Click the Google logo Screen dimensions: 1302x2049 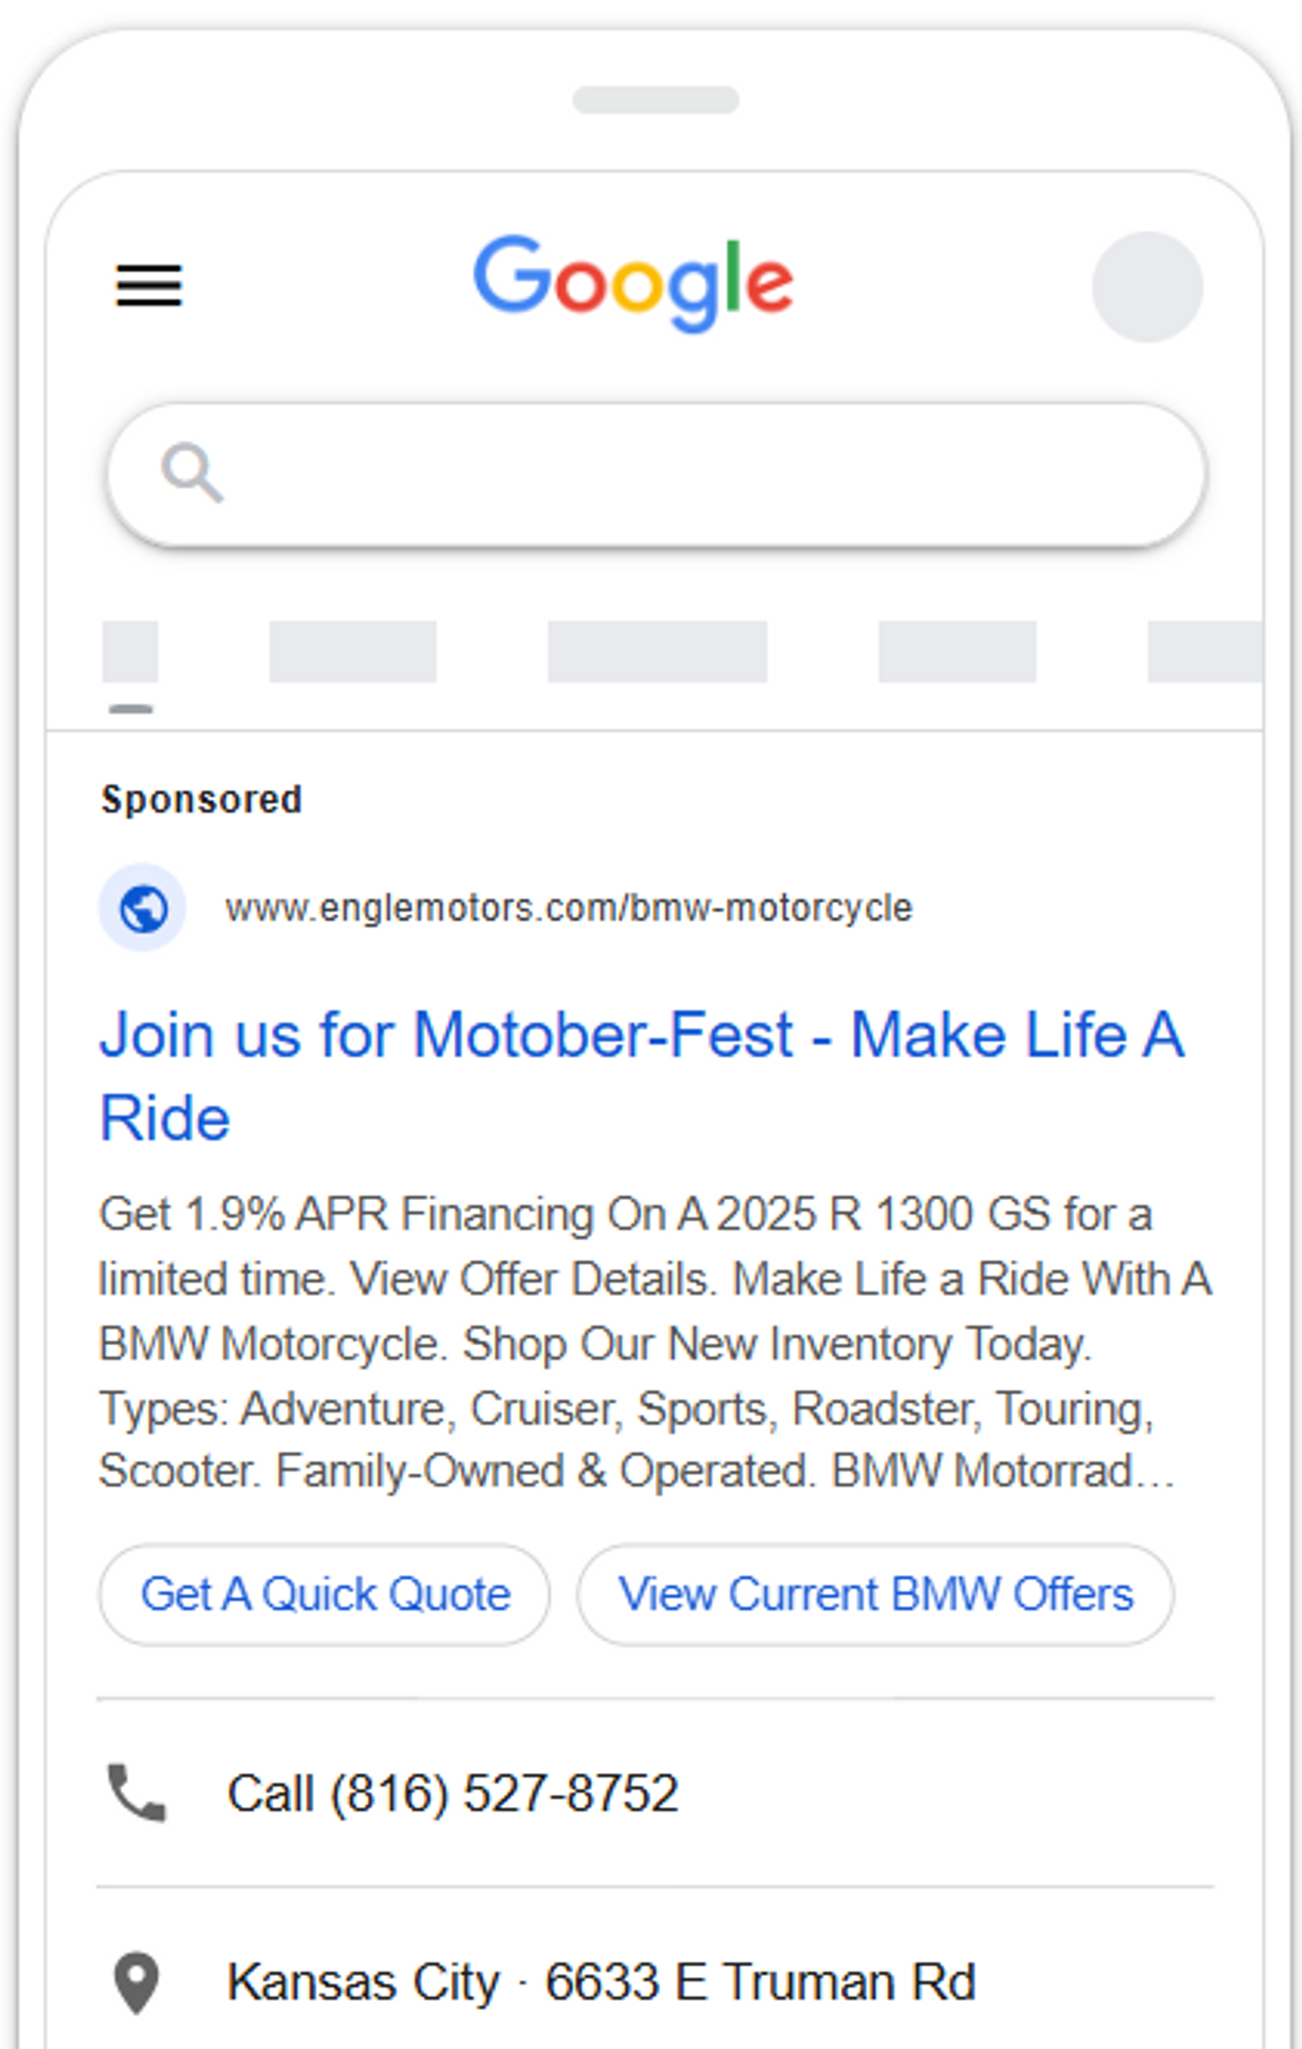(633, 283)
